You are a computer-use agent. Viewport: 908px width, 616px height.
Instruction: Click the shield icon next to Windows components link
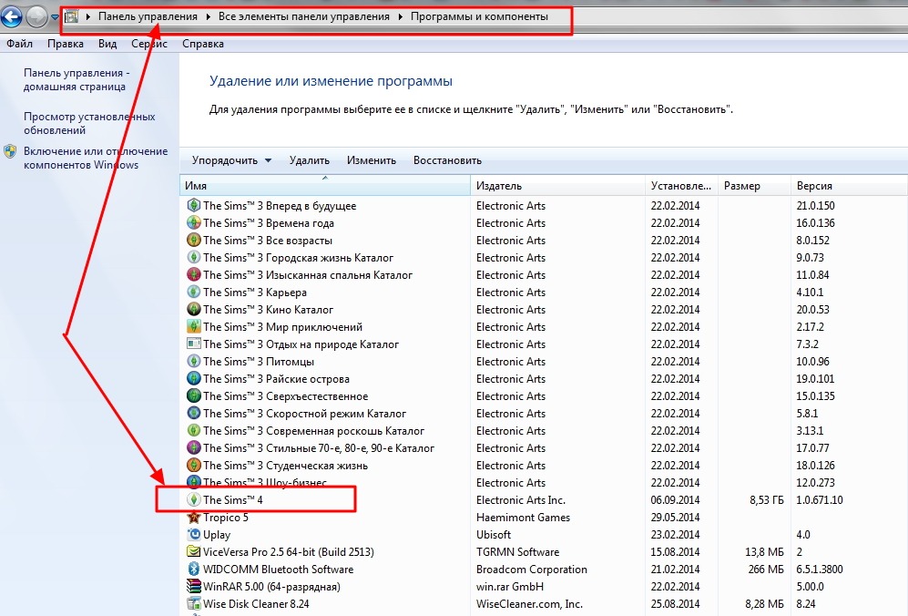click(x=10, y=152)
